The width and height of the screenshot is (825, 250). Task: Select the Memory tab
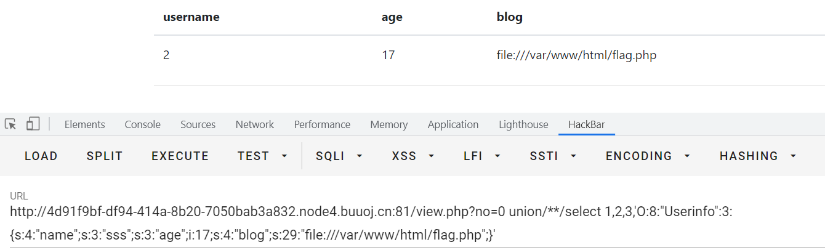click(x=388, y=124)
